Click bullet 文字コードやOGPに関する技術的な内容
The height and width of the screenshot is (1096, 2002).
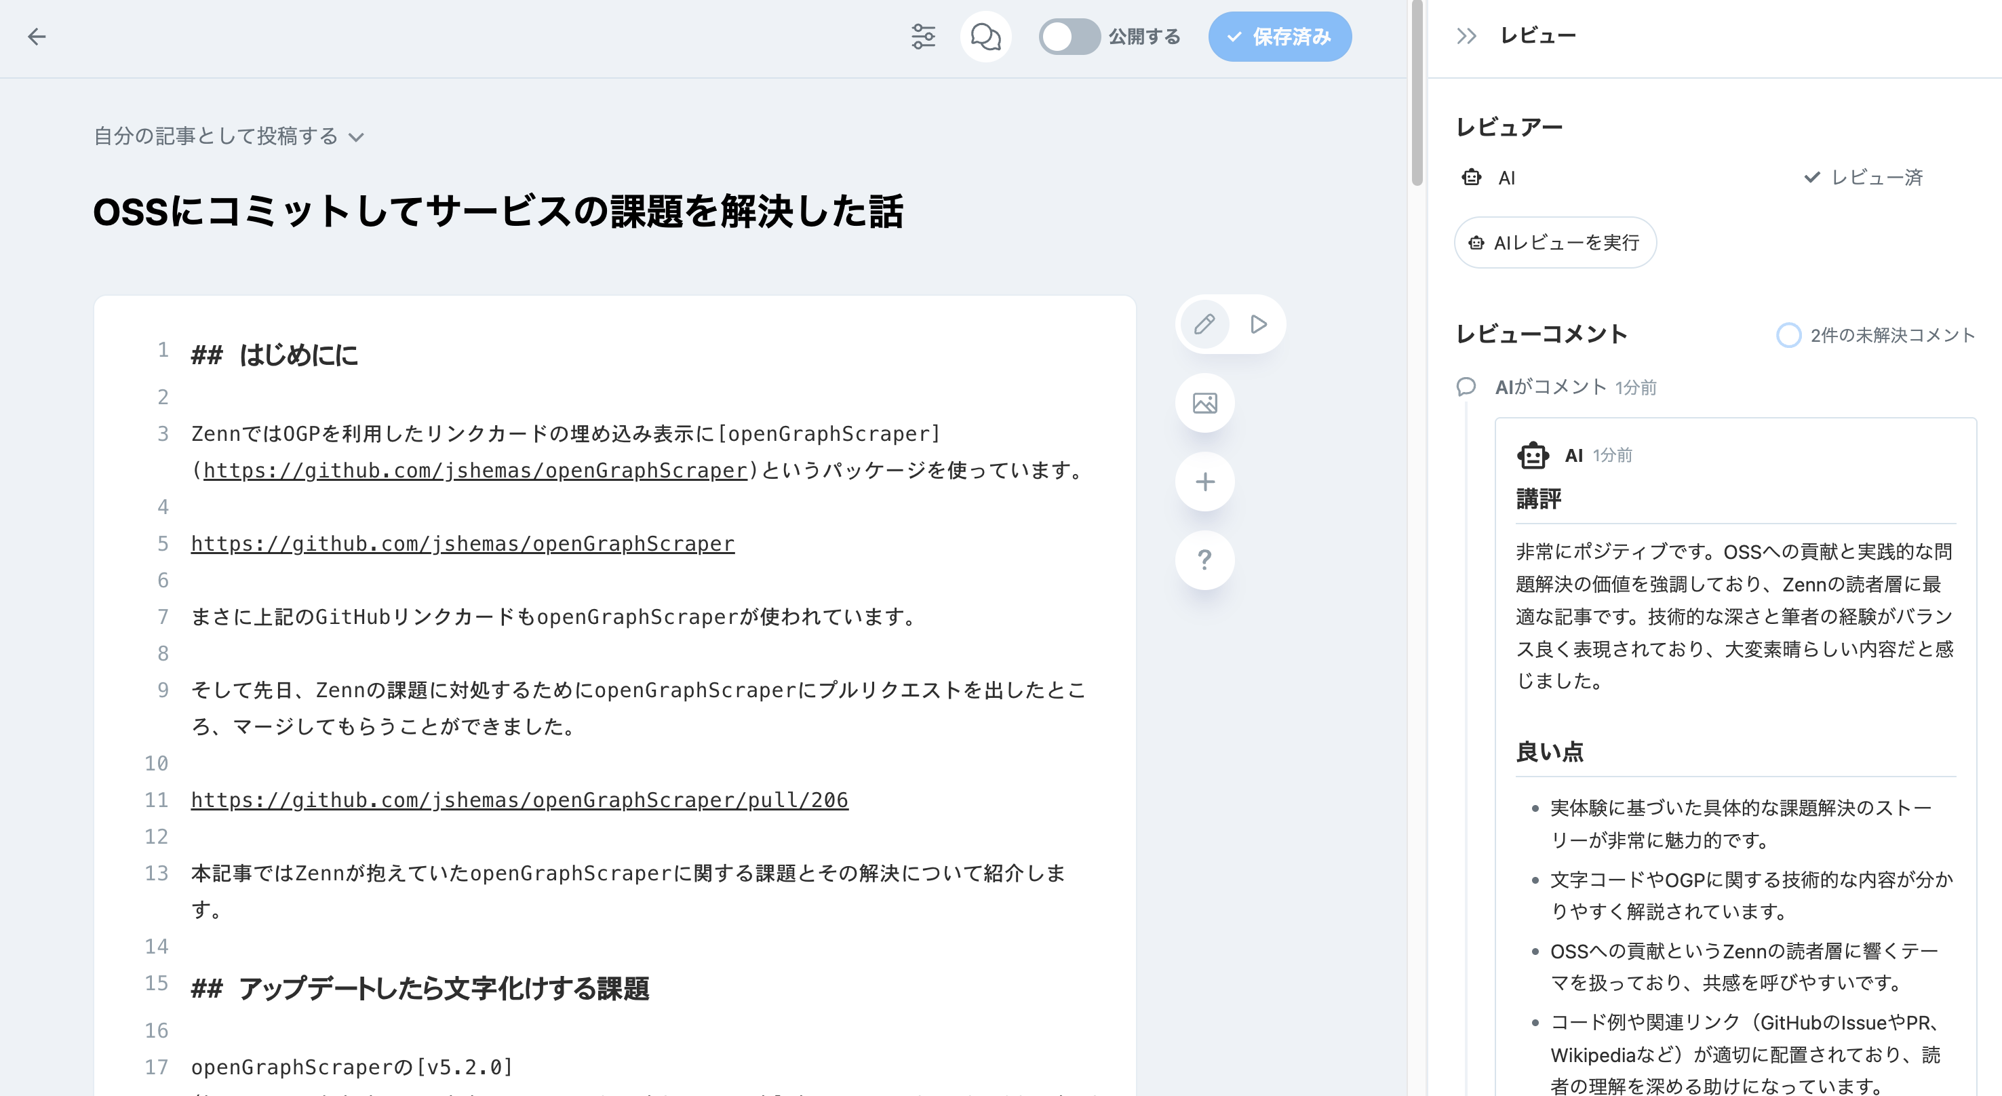click(1752, 895)
